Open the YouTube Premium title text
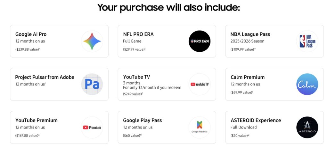Screen dimensions: 328x148 click(37, 120)
